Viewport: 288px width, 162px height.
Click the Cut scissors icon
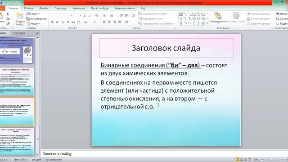point(8,14)
